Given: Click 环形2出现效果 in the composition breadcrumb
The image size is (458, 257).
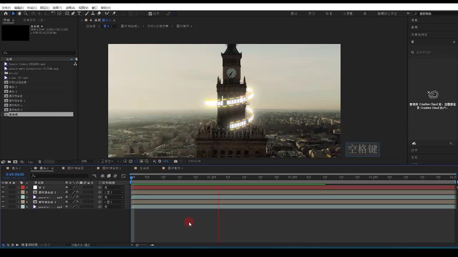Looking at the screenshot, I should tap(157, 26).
